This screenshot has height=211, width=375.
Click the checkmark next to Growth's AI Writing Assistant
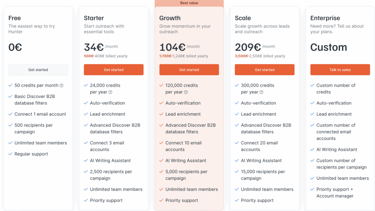[x=161, y=161]
